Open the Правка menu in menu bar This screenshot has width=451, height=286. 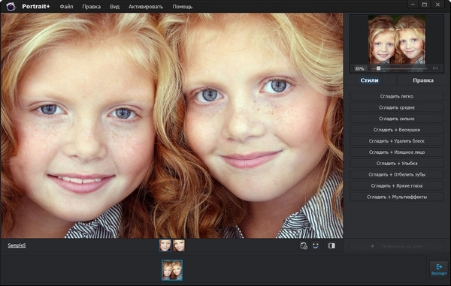92,7
